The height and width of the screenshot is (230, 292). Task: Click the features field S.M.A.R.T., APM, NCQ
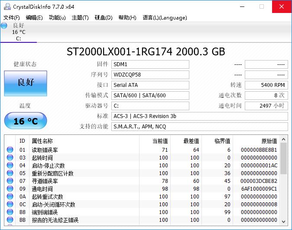(x=200, y=127)
